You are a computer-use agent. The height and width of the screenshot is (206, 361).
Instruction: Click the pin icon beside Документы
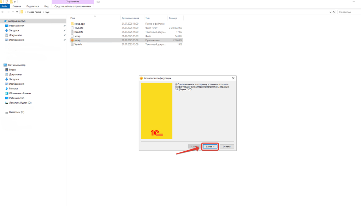[64, 35]
